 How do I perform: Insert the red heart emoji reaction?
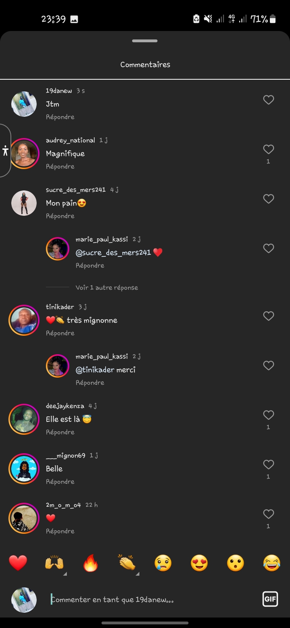pos(18,563)
